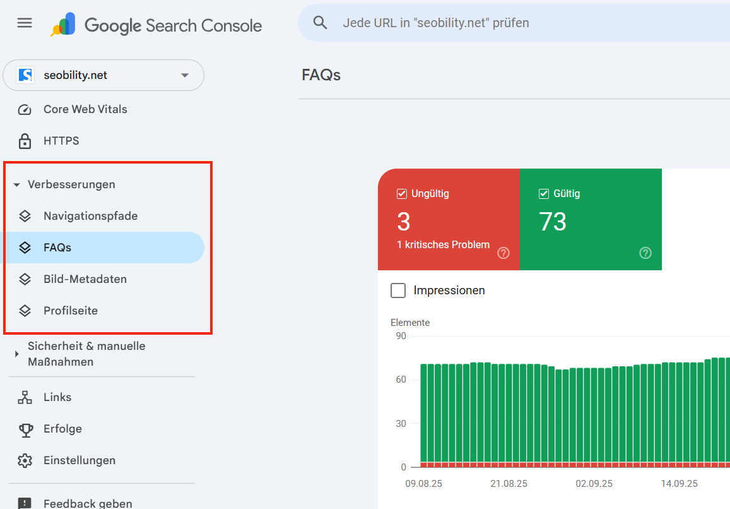Viewport: 730px width, 509px height.
Task: Open the Google Search Console navigation menu
Action: [x=24, y=23]
